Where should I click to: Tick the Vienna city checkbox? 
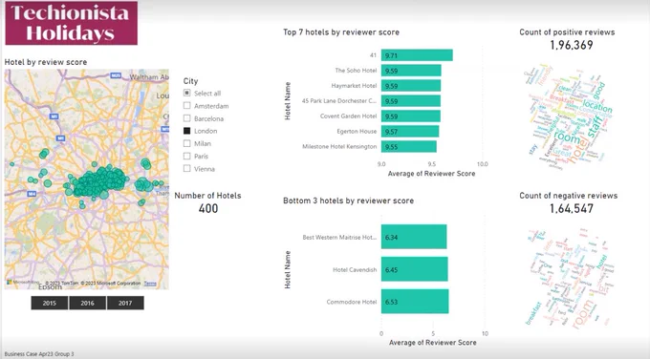pos(187,169)
